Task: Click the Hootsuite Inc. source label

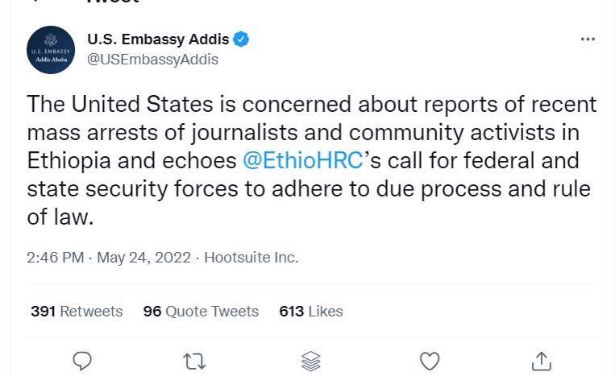Action: (x=251, y=258)
